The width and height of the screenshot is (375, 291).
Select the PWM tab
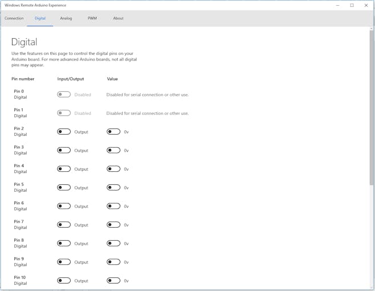pos(92,18)
